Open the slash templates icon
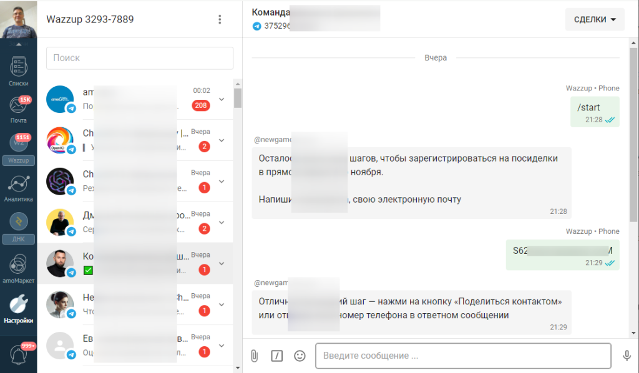This screenshot has width=639, height=373. [x=277, y=356]
